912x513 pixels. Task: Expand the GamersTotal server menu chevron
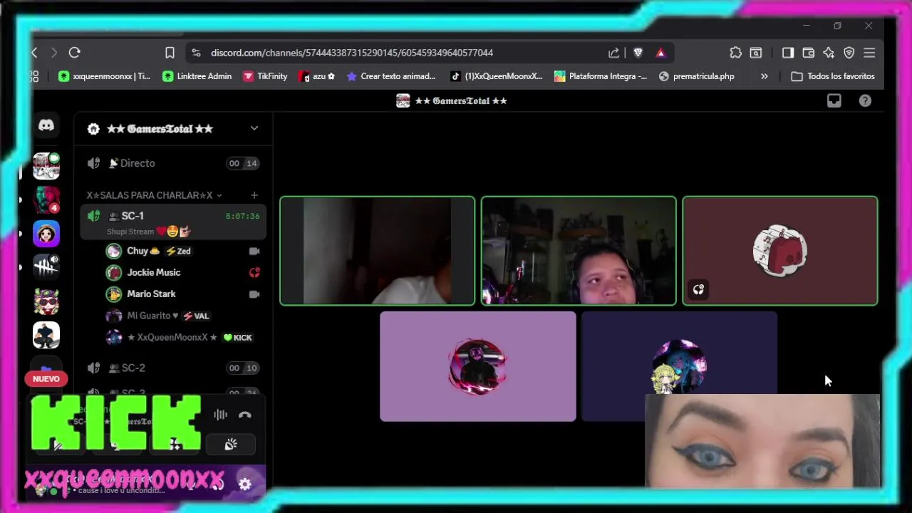(254, 128)
